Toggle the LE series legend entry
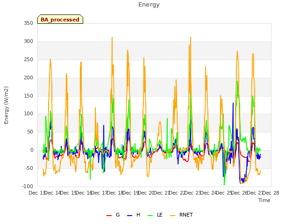 pos(155,215)
